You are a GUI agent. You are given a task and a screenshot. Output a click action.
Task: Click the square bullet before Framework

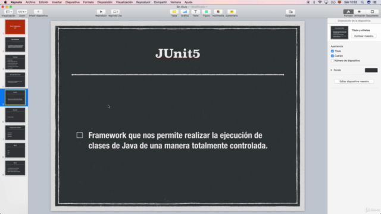[x=79, y=135]
